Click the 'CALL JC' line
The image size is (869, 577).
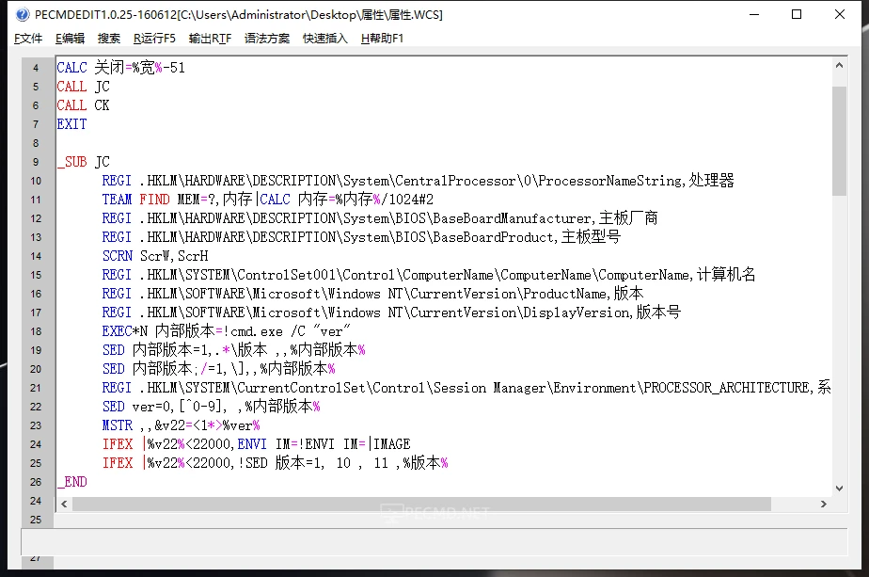(83, 87)
